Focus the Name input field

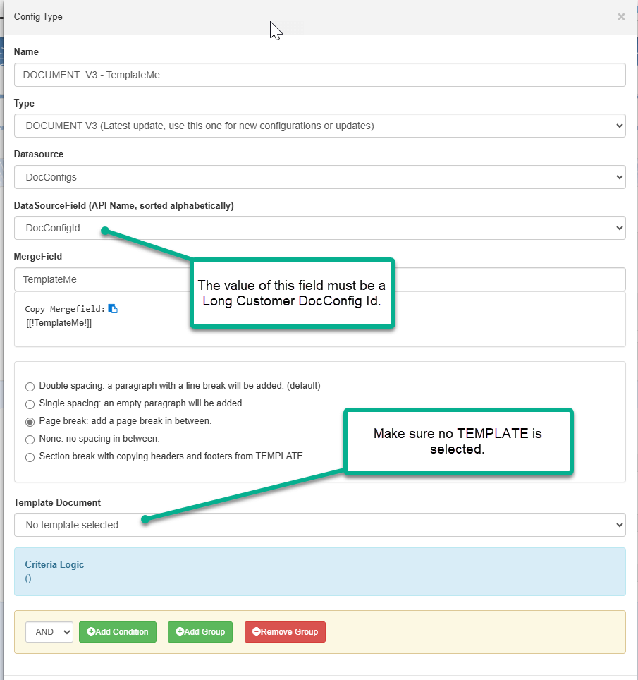pyautogui.click(x=320, y=75)
